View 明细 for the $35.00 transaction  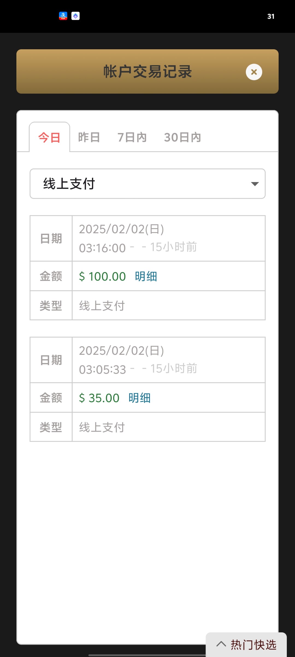point(139,398)
